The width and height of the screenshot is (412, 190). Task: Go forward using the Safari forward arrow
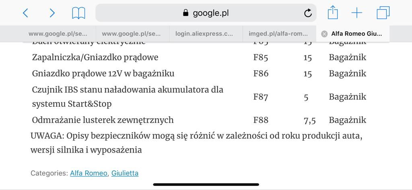click(x=52, y=13)
